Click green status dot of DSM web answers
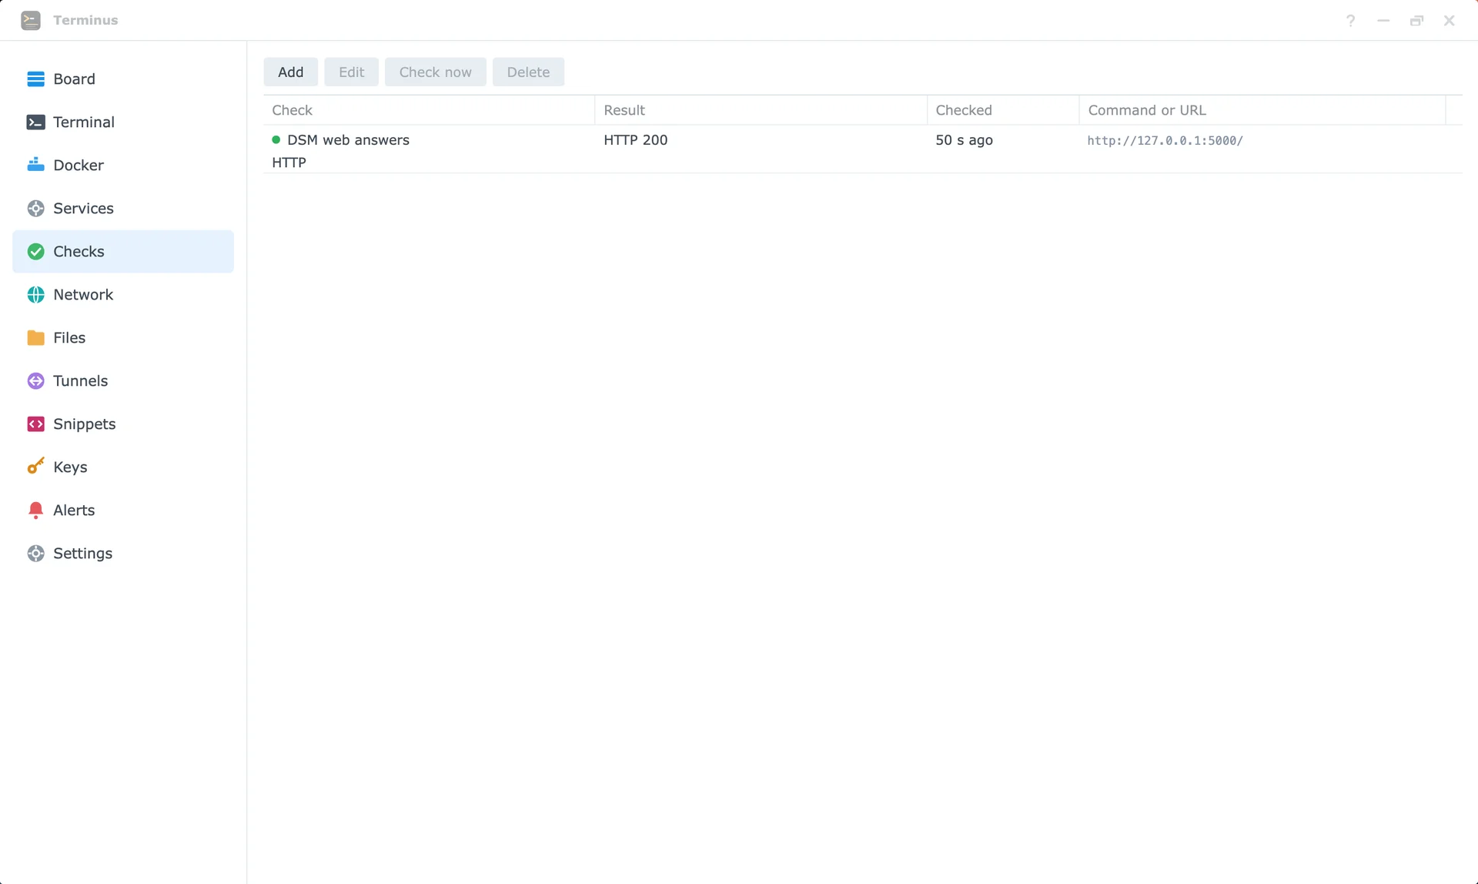Screen dimensions: 1478x884 coord(276,139)
